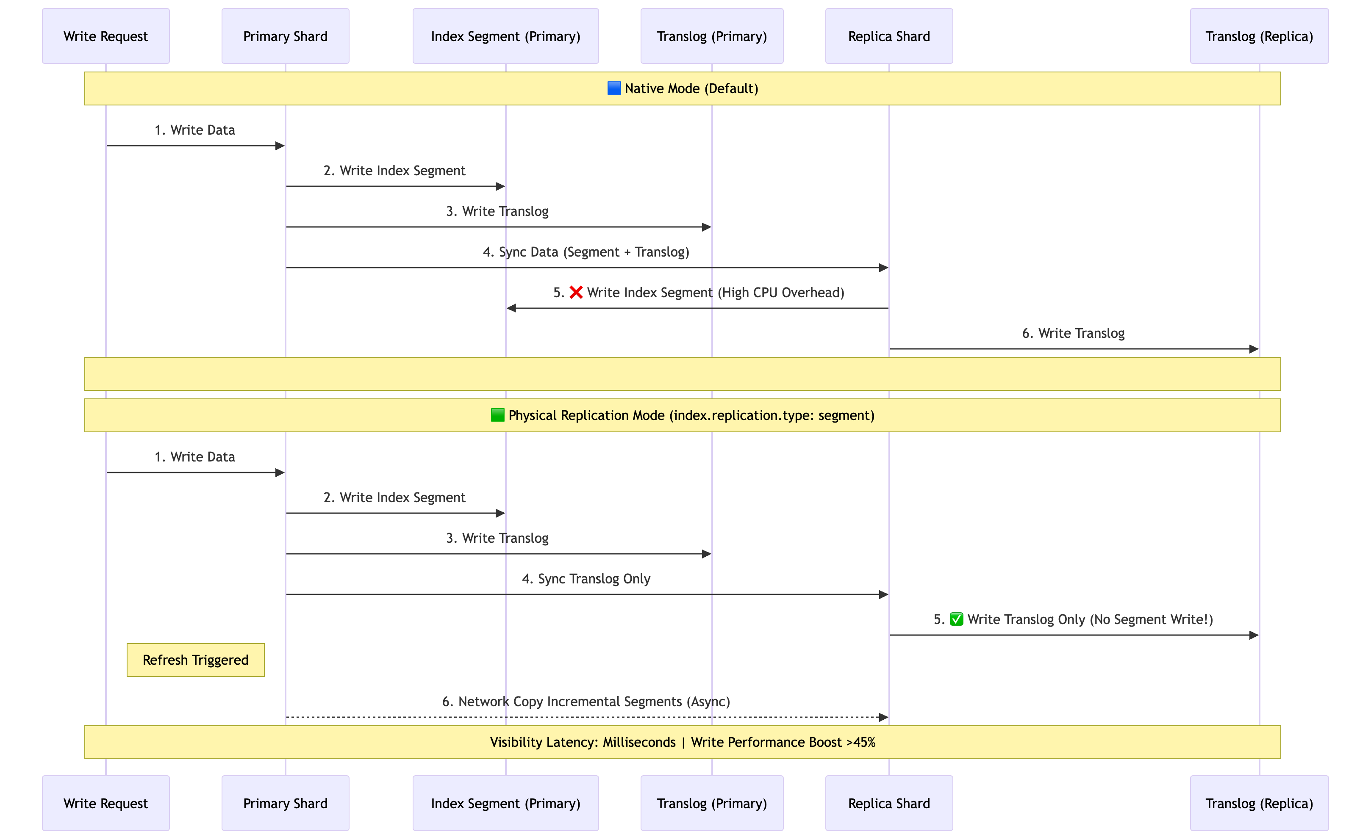Switch to Translog (Primary) participant at top
Image resolution: width=1371 pixels, height=840 pixels.
click(x=712, y=36)
